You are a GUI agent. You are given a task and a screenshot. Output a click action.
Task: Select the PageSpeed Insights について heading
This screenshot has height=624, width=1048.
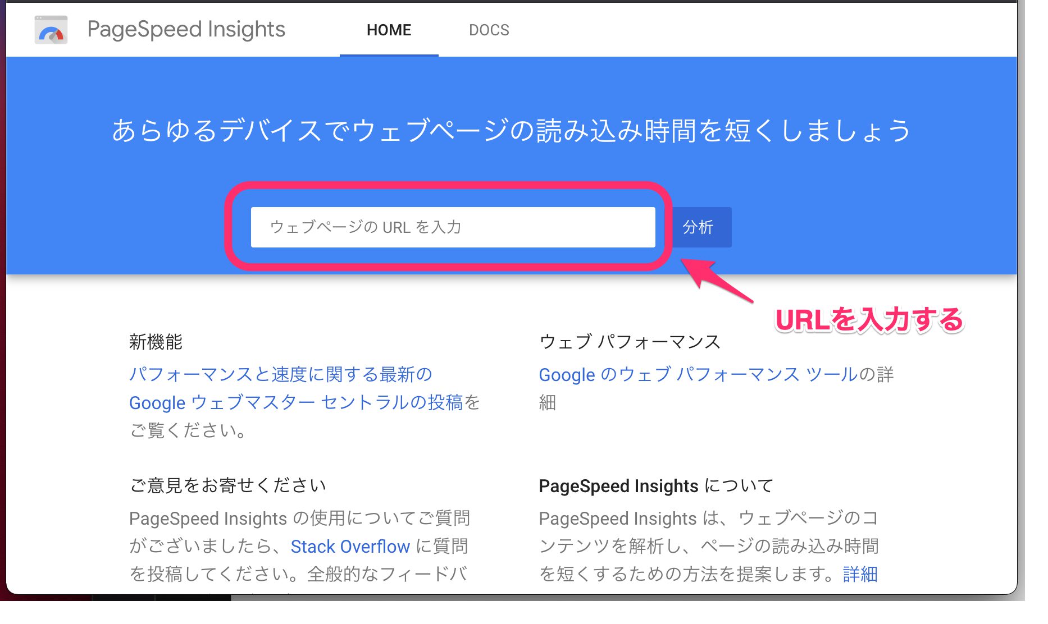pos(656,485)
